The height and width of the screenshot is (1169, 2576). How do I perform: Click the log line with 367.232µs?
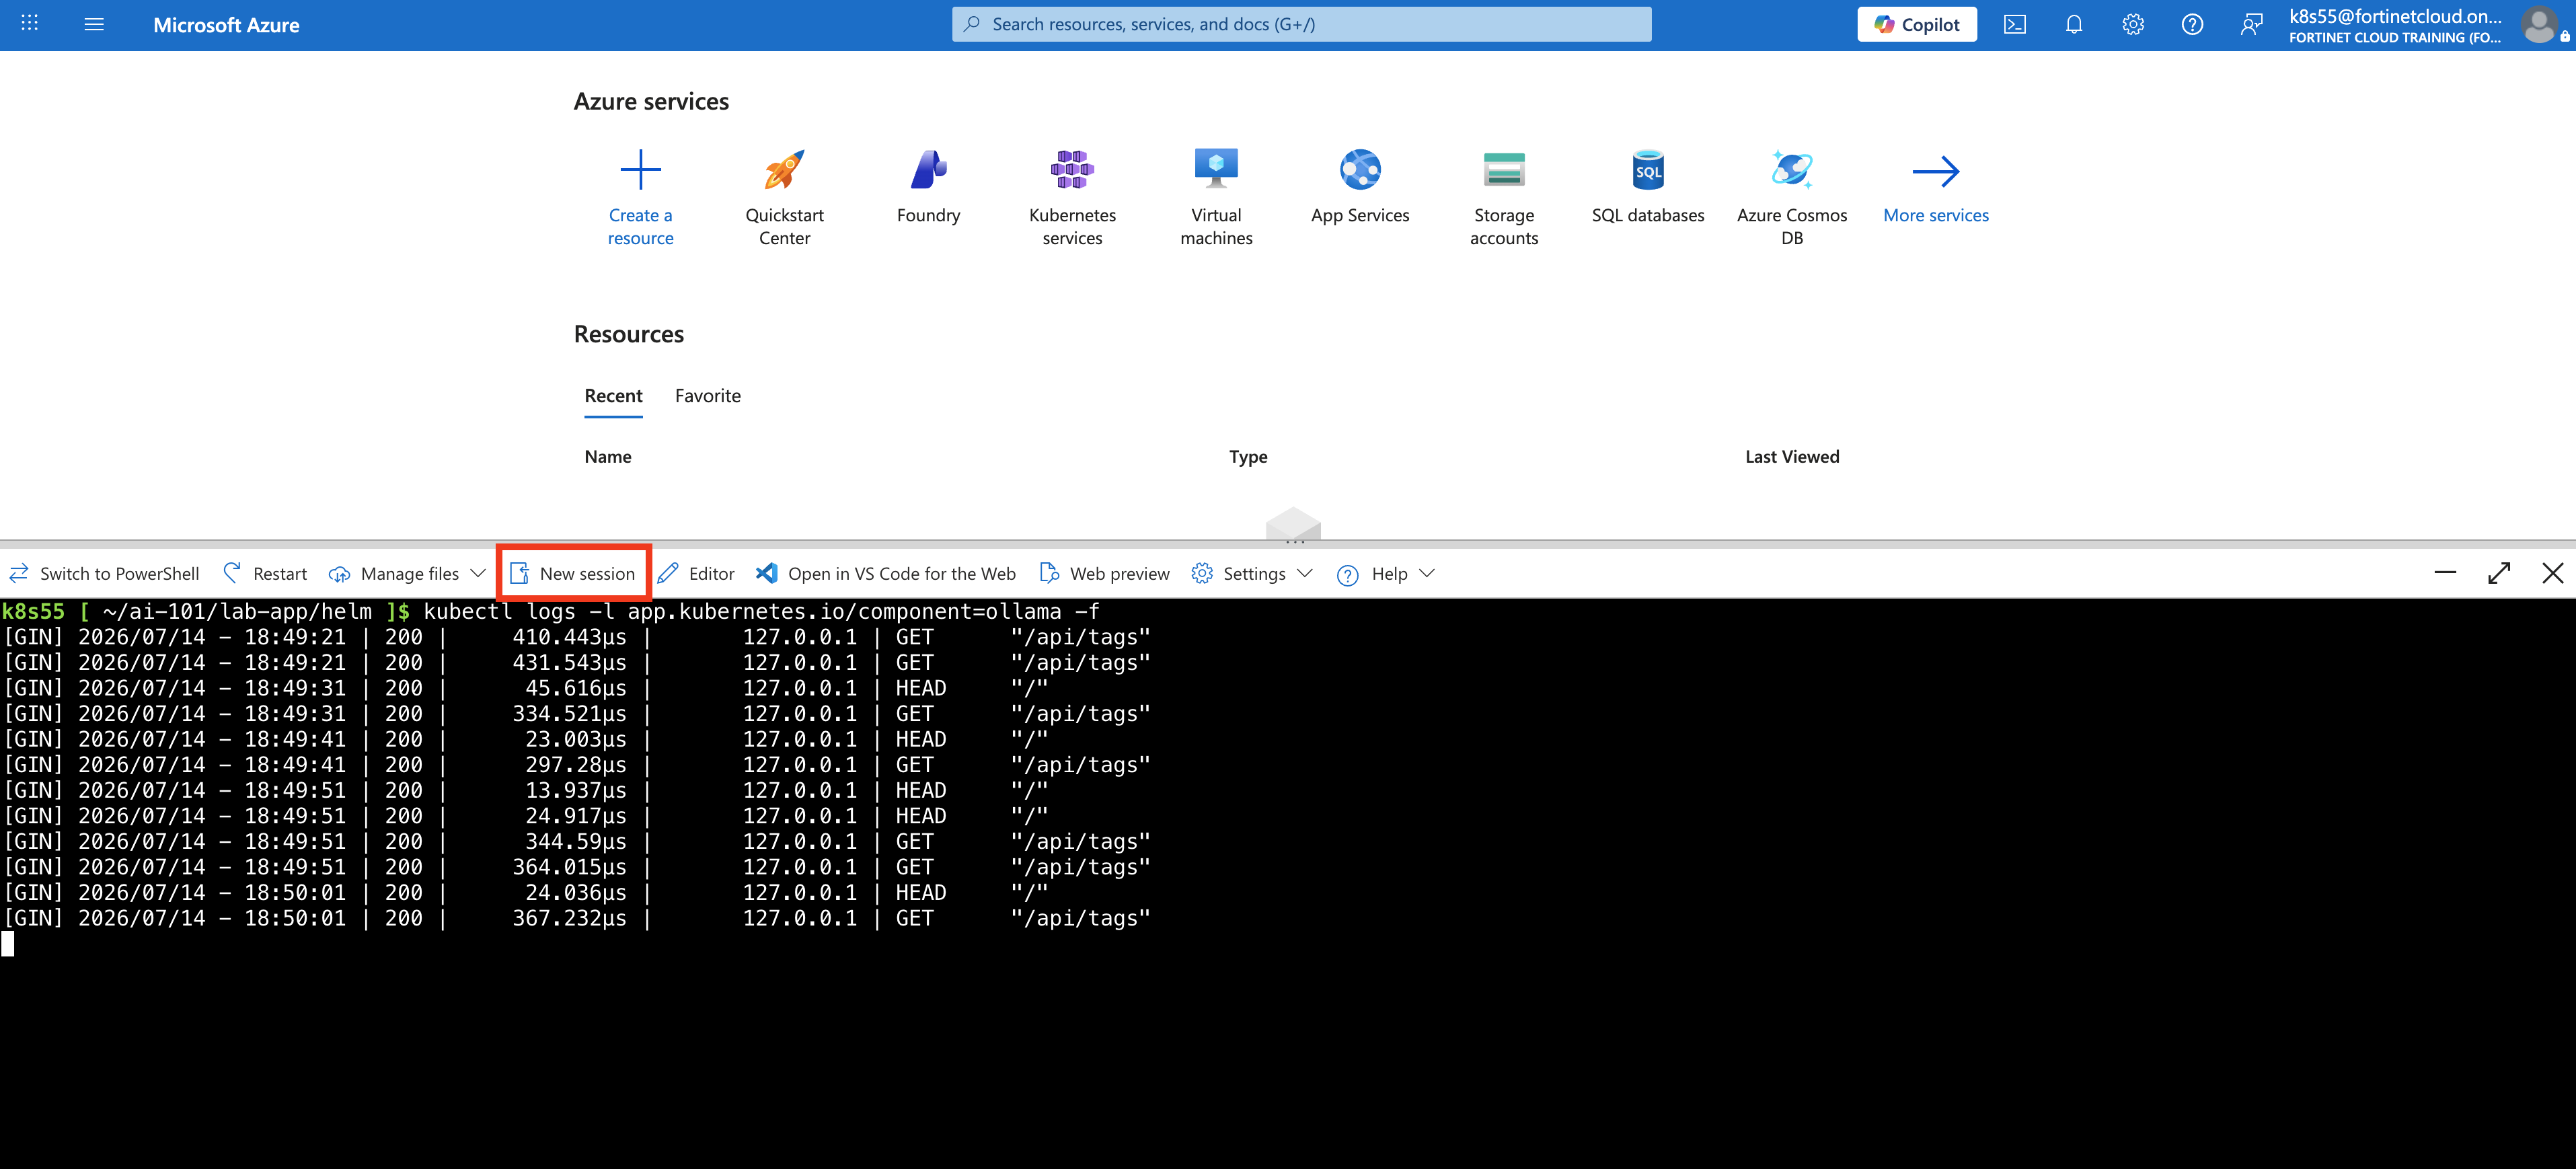pos(577,918)
